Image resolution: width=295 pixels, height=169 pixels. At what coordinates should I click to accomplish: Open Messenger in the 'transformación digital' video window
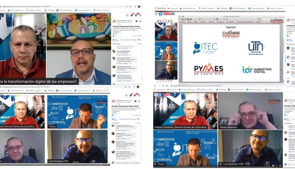(132, 14)
